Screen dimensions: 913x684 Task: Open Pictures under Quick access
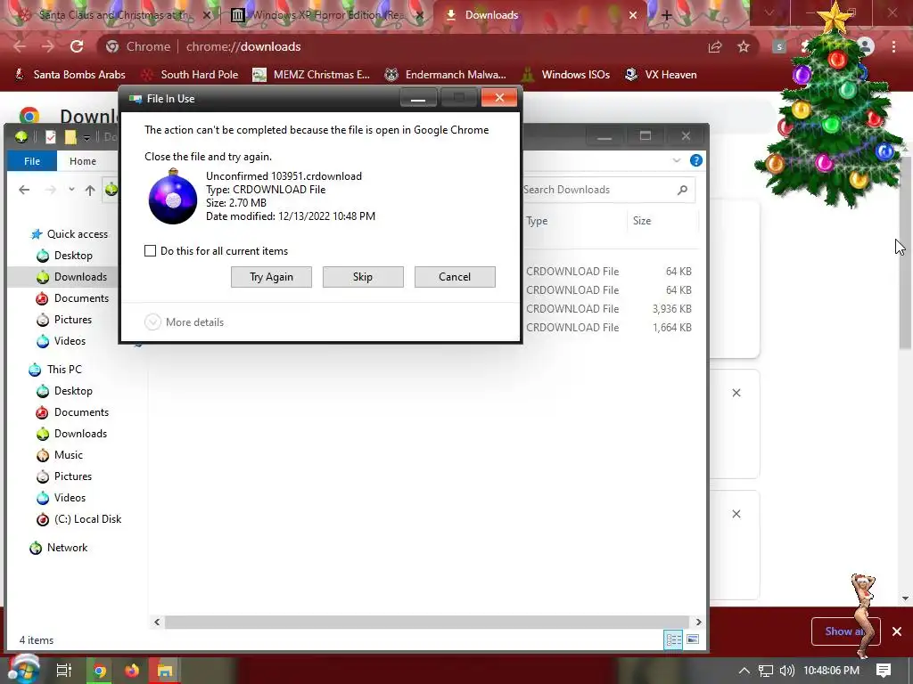(64, 320)
